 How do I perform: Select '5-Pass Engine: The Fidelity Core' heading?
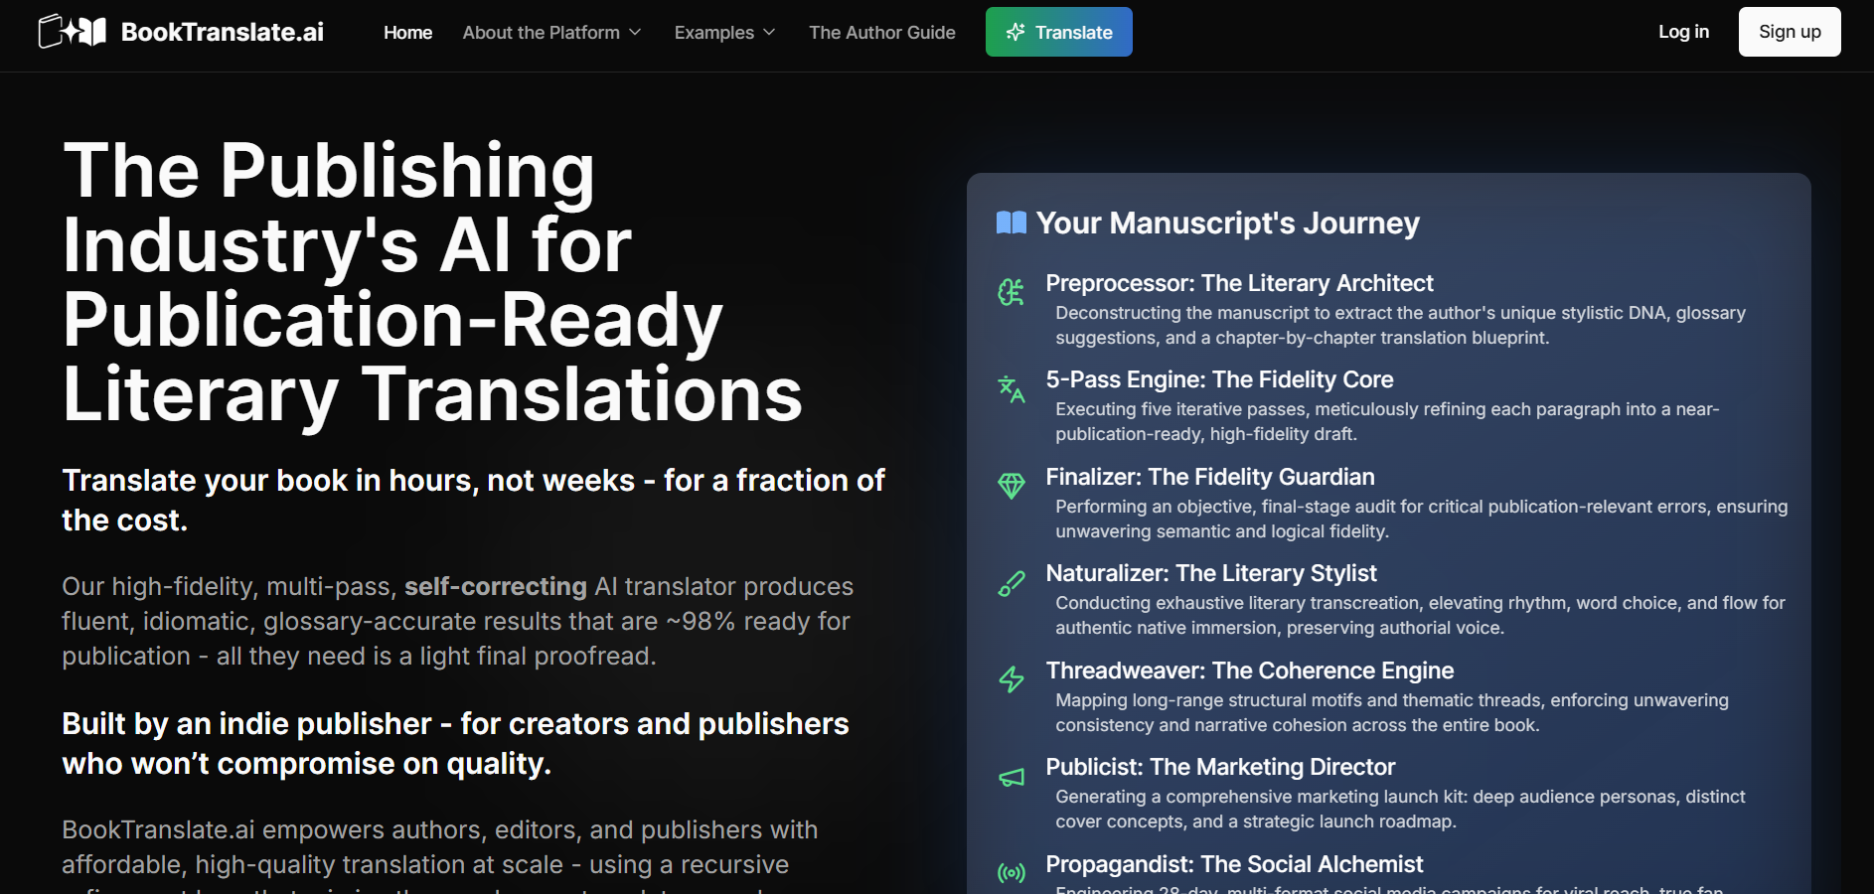[1219, 379]
